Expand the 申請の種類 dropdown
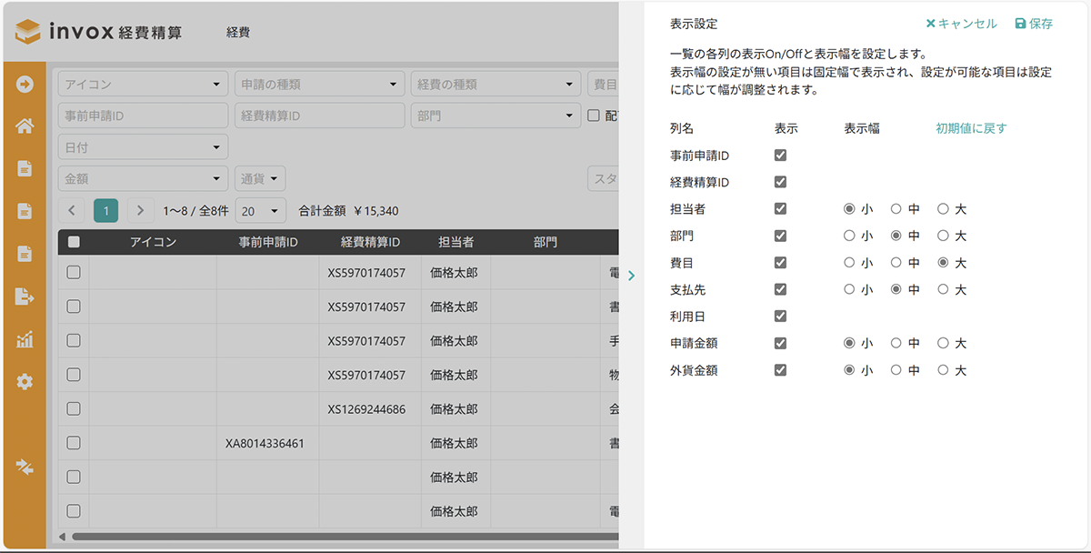Image resolution: width=1091 pixels, height=553 pixels. click(319, 85)
